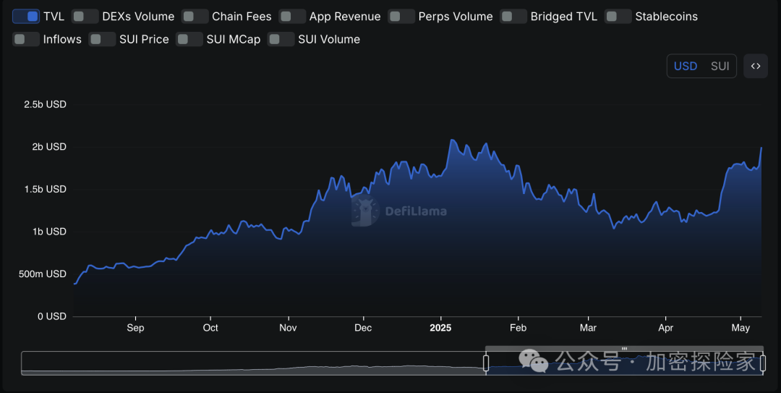The width and height of the screenshot is (781, 393).
Task: Click the TVL peak near 2025 label
Action: [x=451, y=140]
